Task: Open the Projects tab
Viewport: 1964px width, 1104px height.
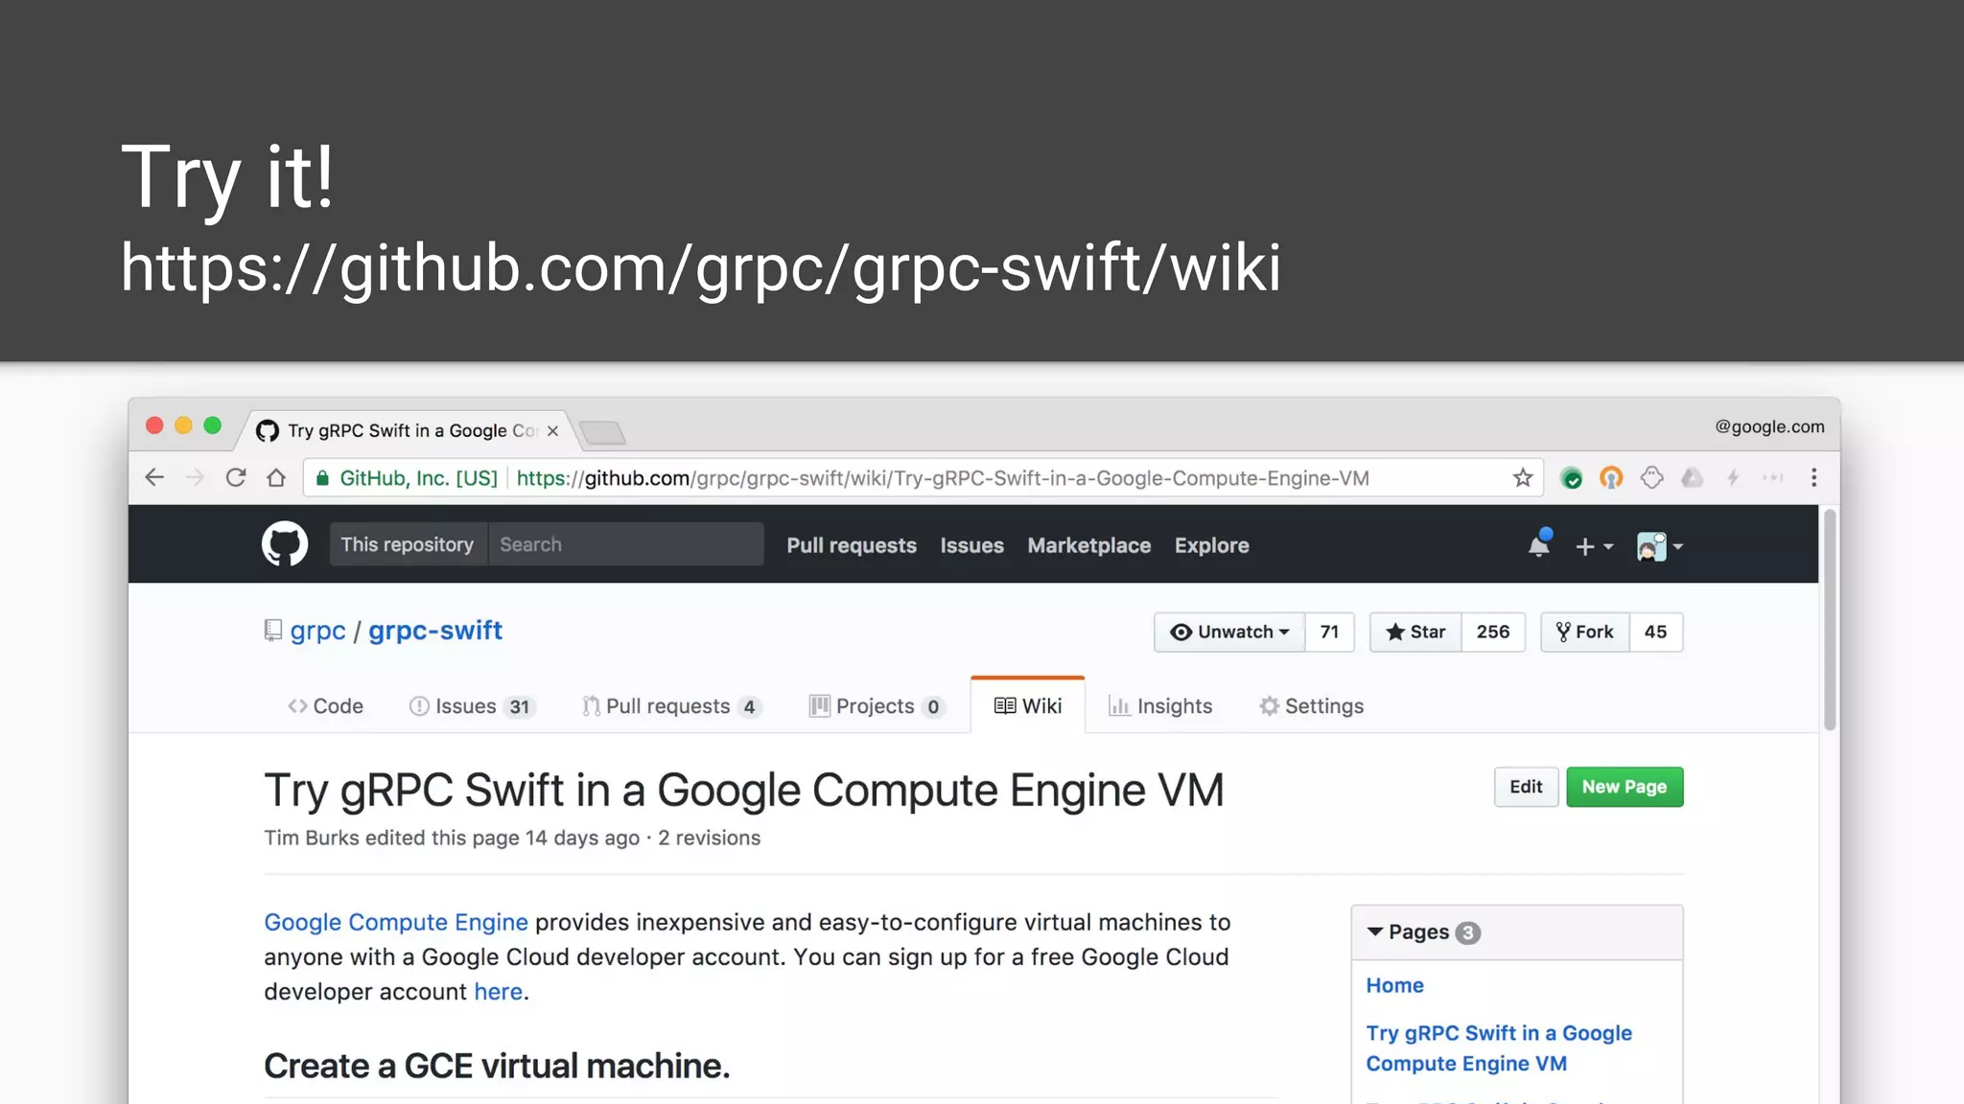Action: [x=877, y=706]
